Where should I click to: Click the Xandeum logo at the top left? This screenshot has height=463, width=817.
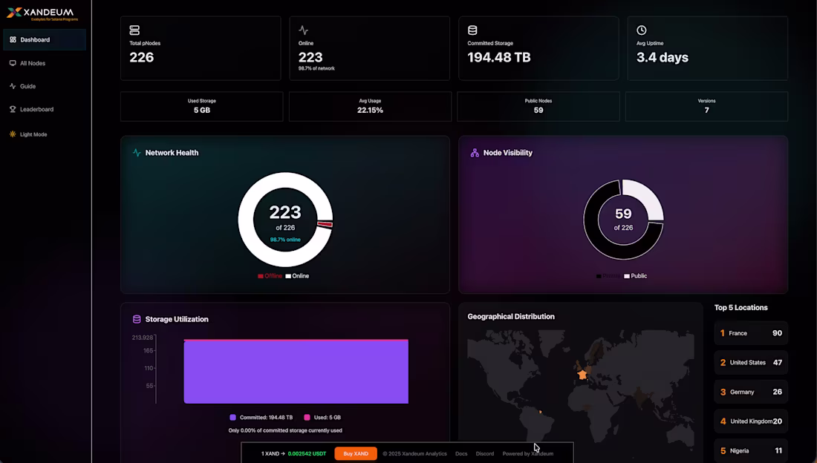pos(41,12)
